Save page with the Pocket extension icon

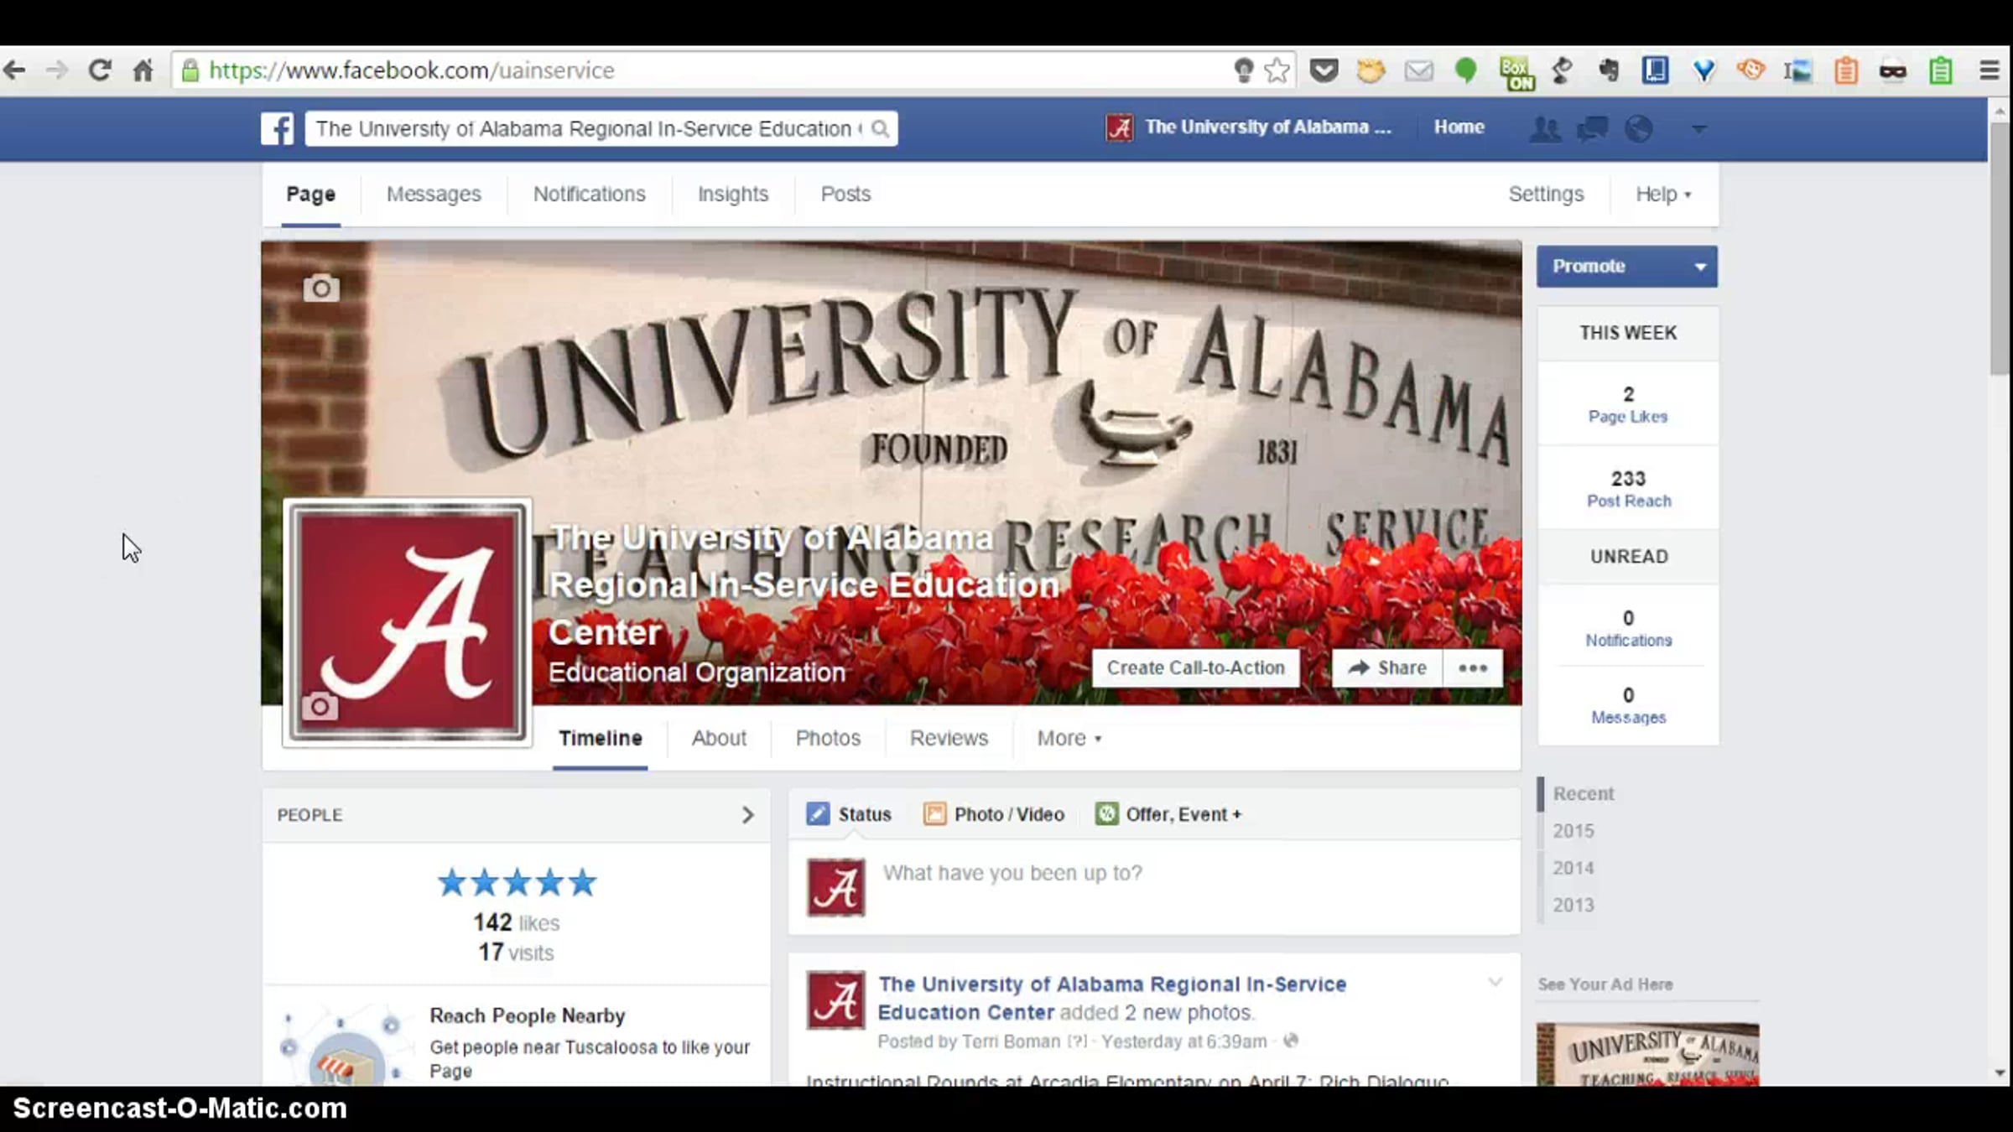[x=1324, y=70]
